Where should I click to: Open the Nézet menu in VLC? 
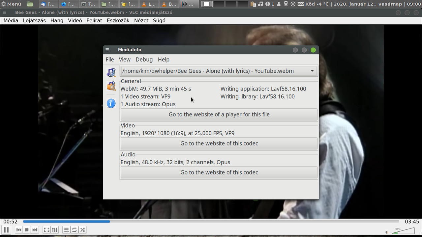click(x=141, y=20)
